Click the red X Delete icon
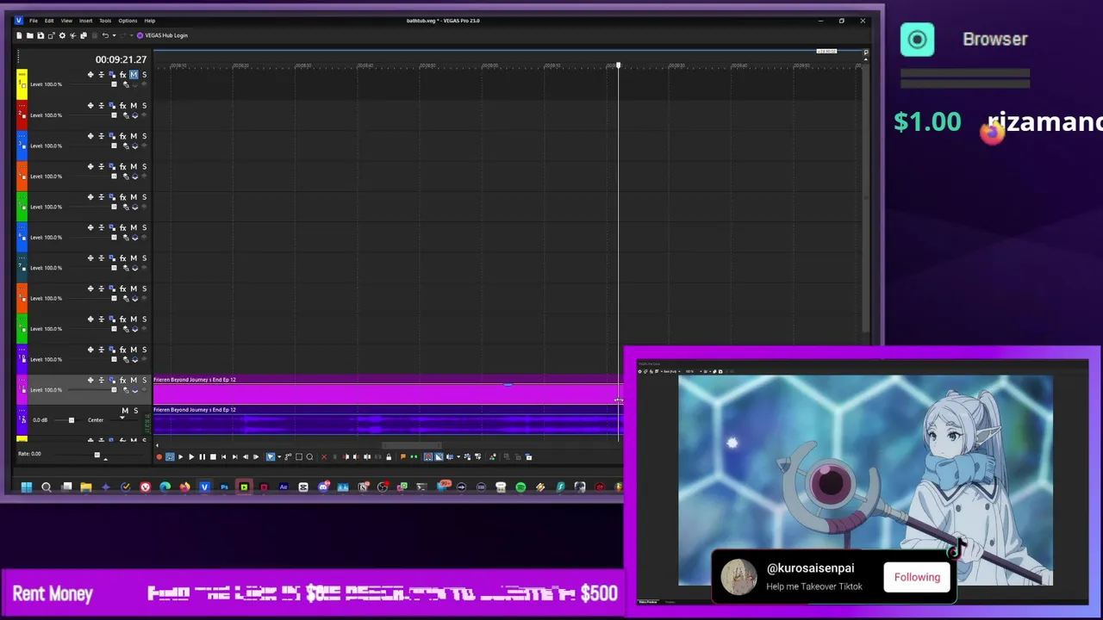1103x620 pixels. pyautogui.click(x=324, y=456)
